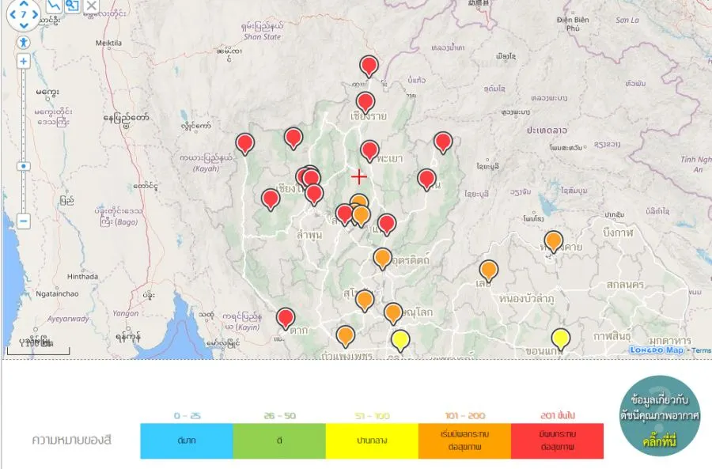This screenshot has height=469, width=712.
Task: Pan the map right with the arrow
Action: pyautogui.click(x=36, y=14)
